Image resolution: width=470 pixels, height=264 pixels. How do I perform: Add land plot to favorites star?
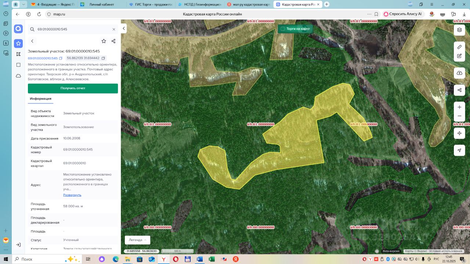pyautogui.click(x=104, y=41)
